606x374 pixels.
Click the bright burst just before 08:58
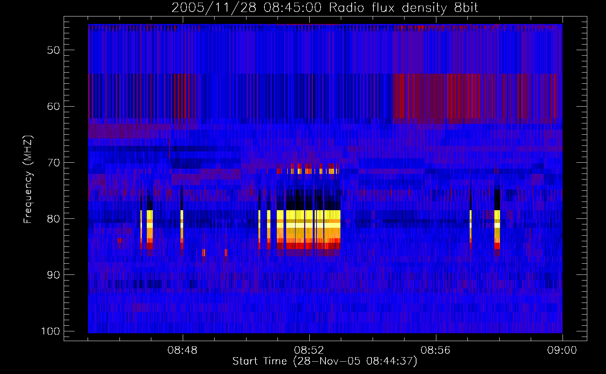(x=497, y=230)
